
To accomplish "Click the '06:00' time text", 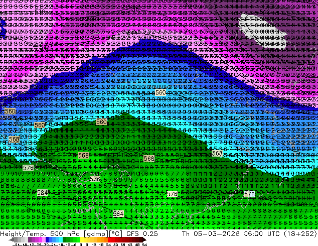I will pyautogui.click(x=253, y=234).
